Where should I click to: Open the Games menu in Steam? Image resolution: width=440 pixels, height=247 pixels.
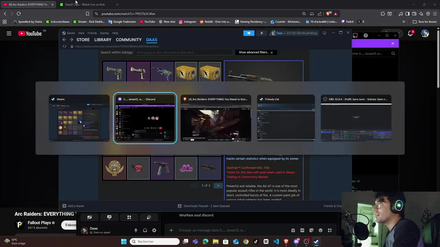pos(104,33)
